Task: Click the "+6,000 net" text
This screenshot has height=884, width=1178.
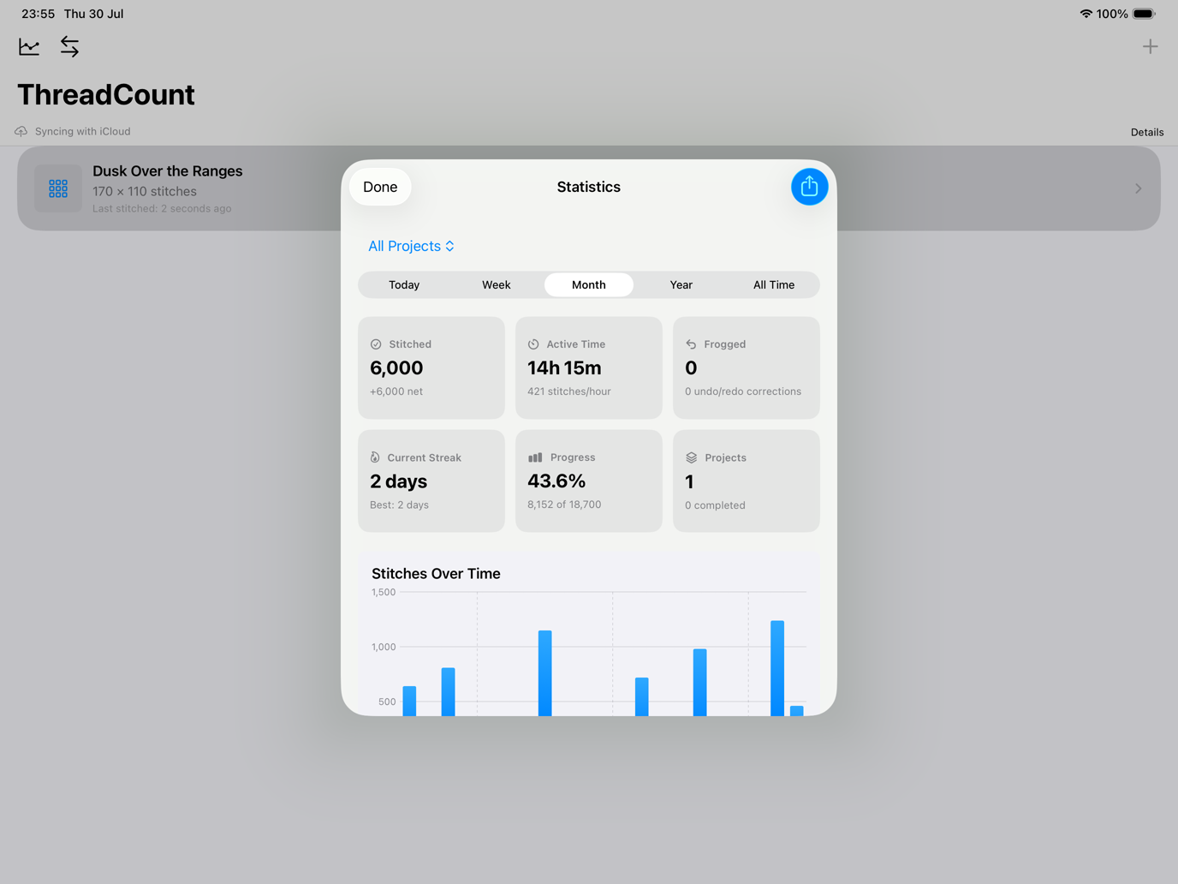Action: tap(396, 391)
